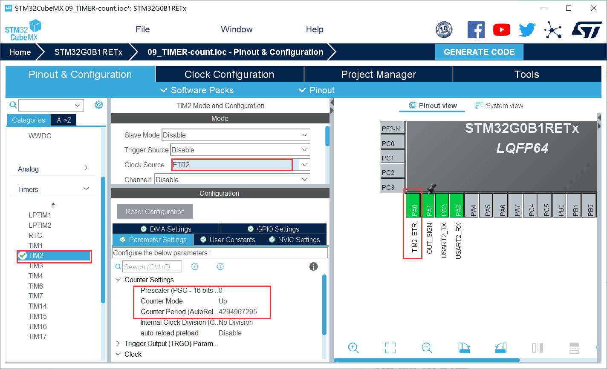Select TIM1 in the timers list
The width and height of the screenshot is (607, 369).
[36, 246]
